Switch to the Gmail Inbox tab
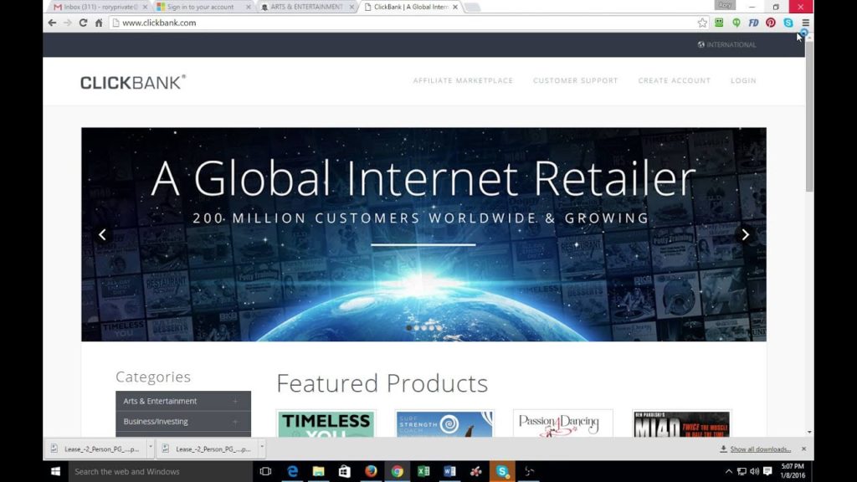 coord(99,7)
